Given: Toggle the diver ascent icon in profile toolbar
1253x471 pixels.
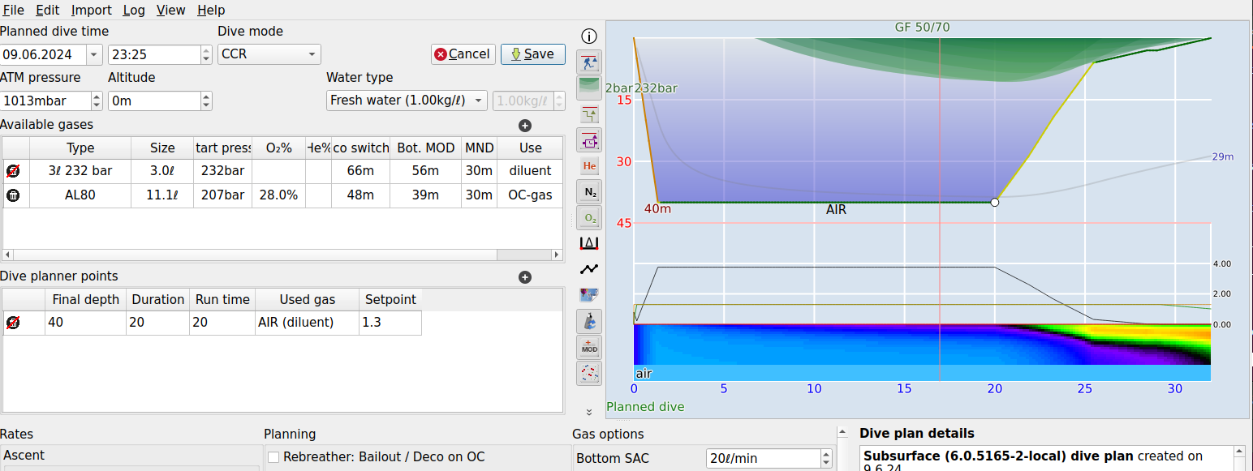Looking at the screenshot, I should [x=589, y=62].
